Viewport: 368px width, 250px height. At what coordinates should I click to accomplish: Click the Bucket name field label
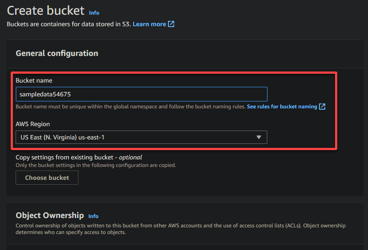(x=34, y=81)
